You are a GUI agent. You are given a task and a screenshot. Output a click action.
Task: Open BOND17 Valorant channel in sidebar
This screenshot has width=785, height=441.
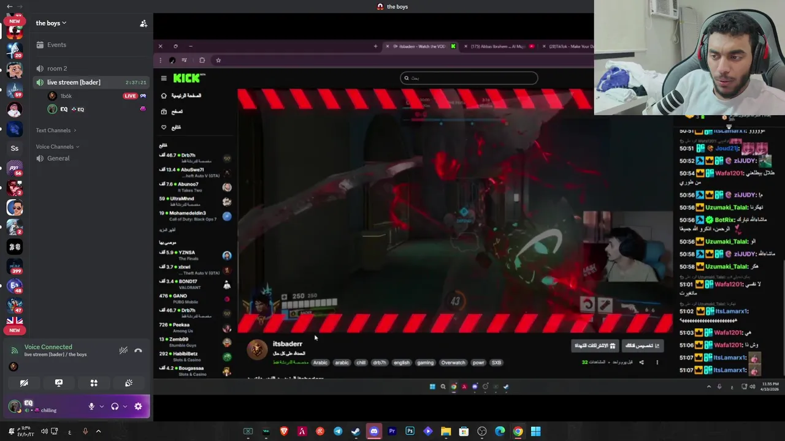195,284
